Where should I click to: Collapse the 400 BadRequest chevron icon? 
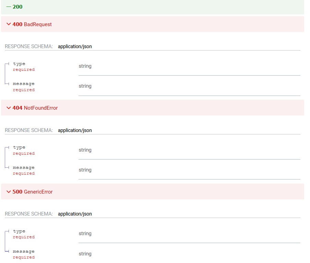coord(9,24)
